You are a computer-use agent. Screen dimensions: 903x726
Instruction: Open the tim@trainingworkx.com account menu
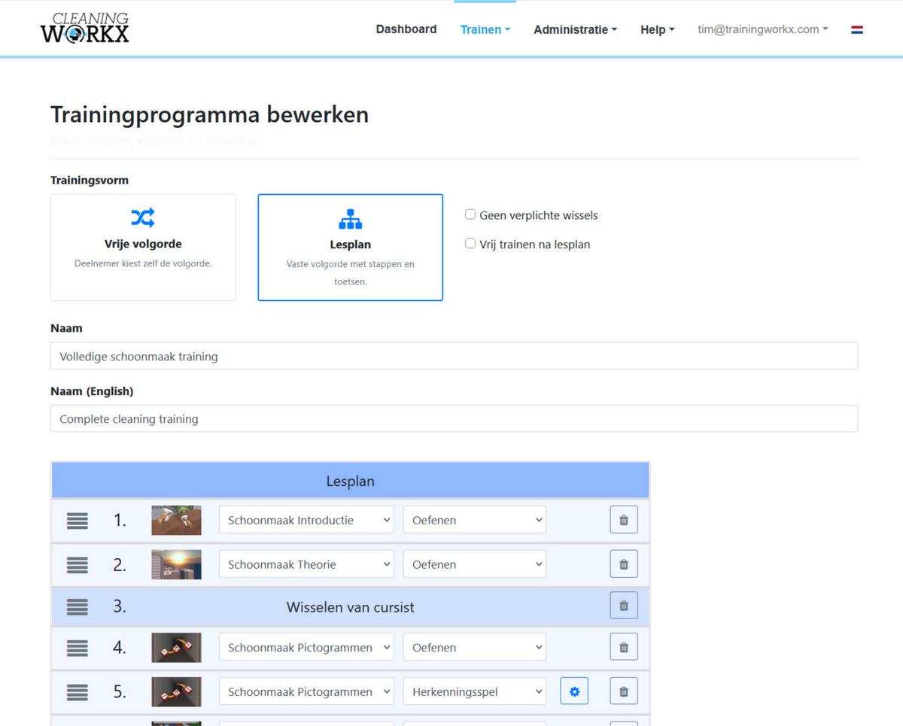click(x=762, y=29)
